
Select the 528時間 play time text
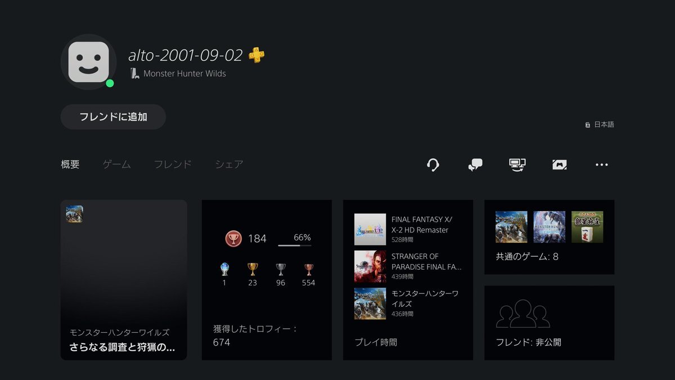click(402, 240)
